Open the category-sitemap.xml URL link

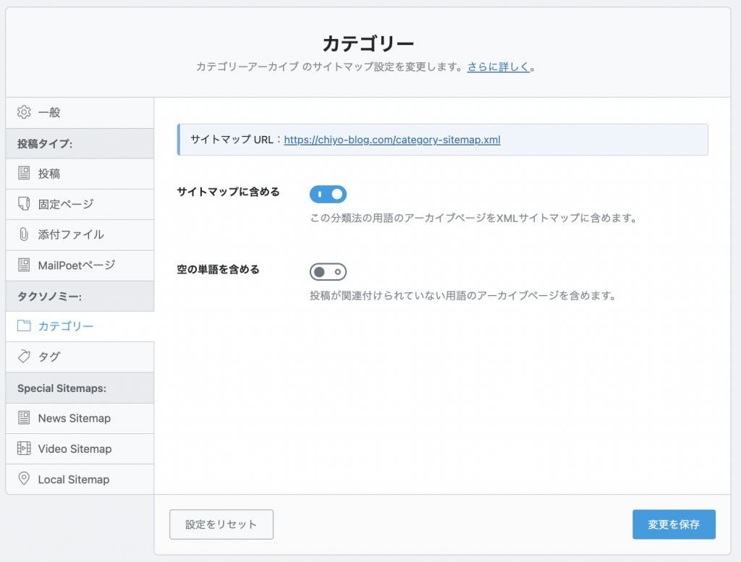392,140
